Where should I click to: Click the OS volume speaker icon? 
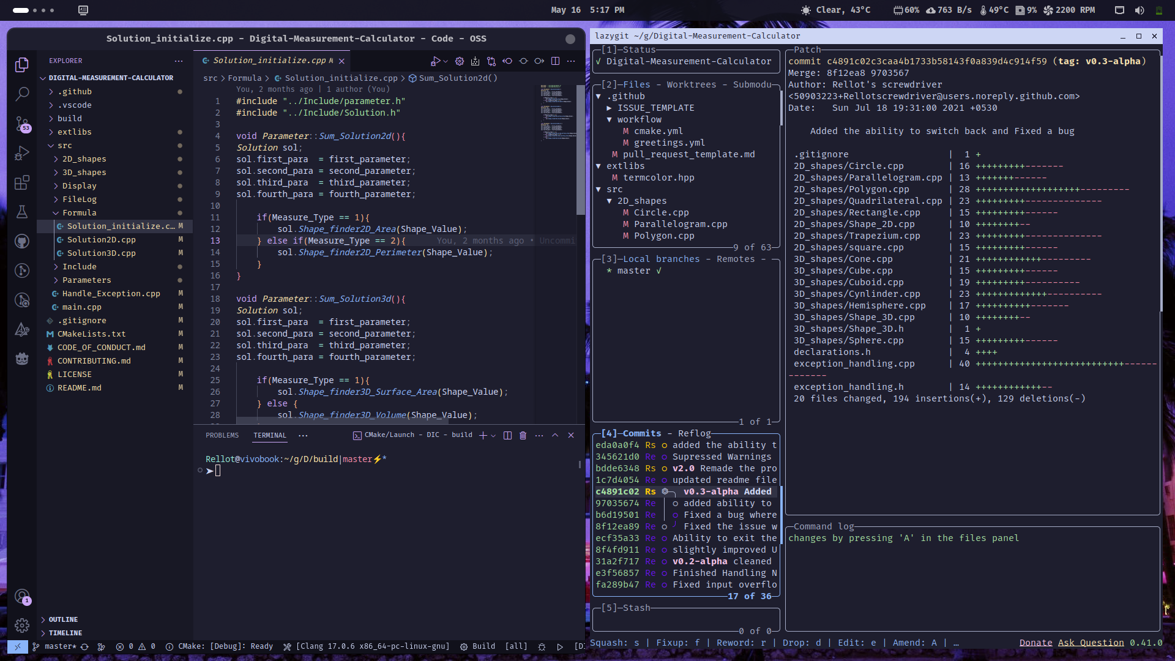(1139, 10)
